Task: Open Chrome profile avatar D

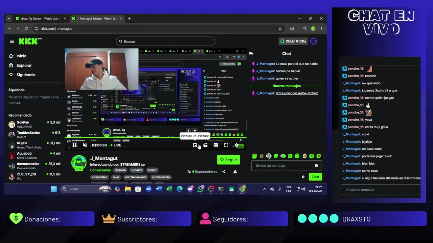Action: [x=313, y=29]
